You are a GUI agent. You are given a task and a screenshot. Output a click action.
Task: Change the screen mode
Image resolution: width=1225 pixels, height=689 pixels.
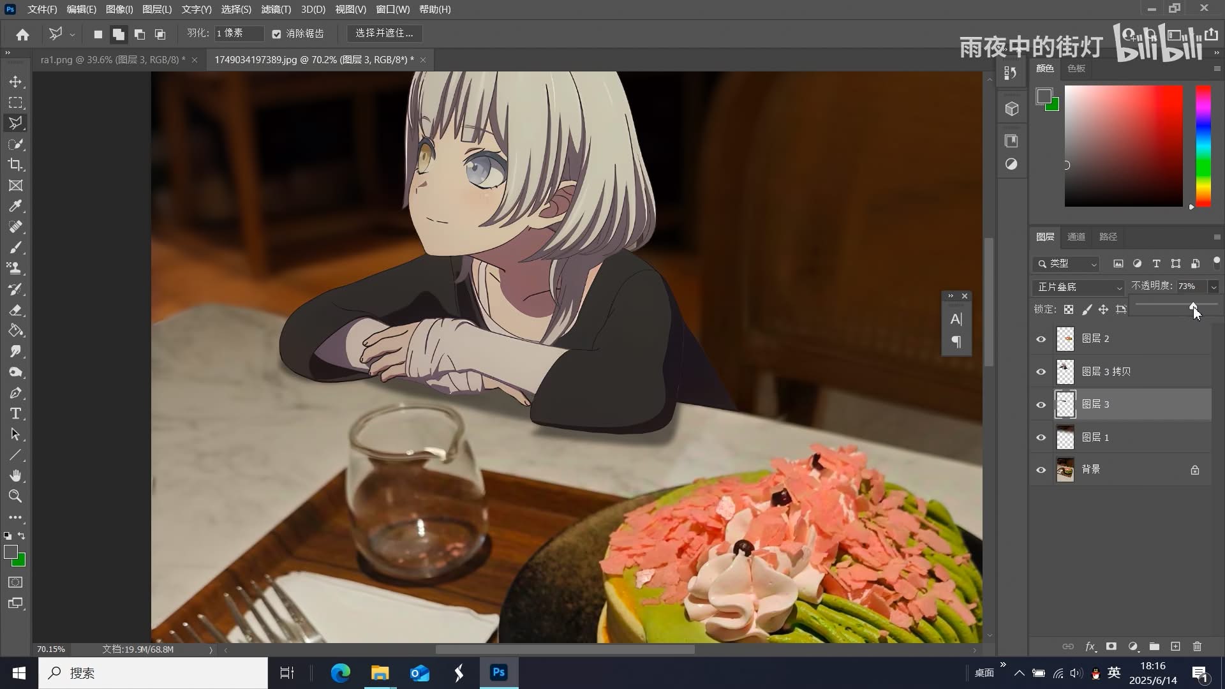pyautogui.click(x=15, y=604)
